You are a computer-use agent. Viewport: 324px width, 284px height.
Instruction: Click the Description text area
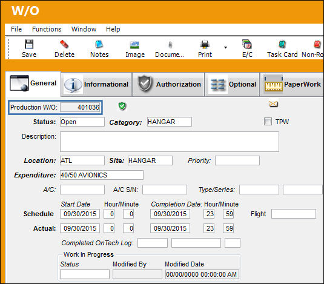pos(170,142)
